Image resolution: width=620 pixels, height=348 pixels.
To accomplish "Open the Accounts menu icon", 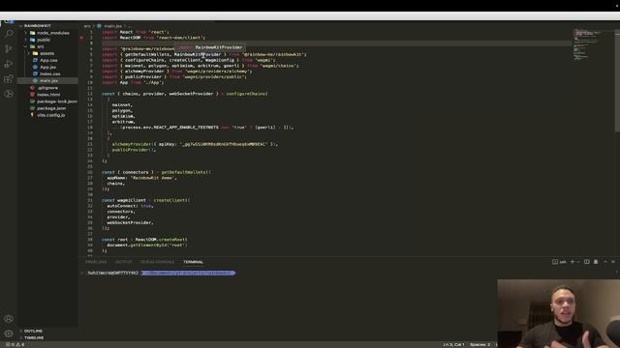I will coord(9,318).
